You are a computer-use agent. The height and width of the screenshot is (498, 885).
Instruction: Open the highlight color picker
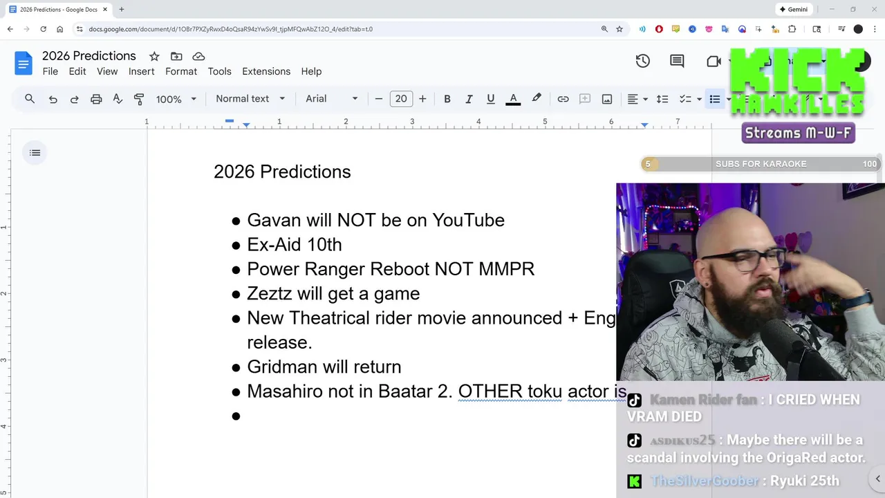[537, 99]
